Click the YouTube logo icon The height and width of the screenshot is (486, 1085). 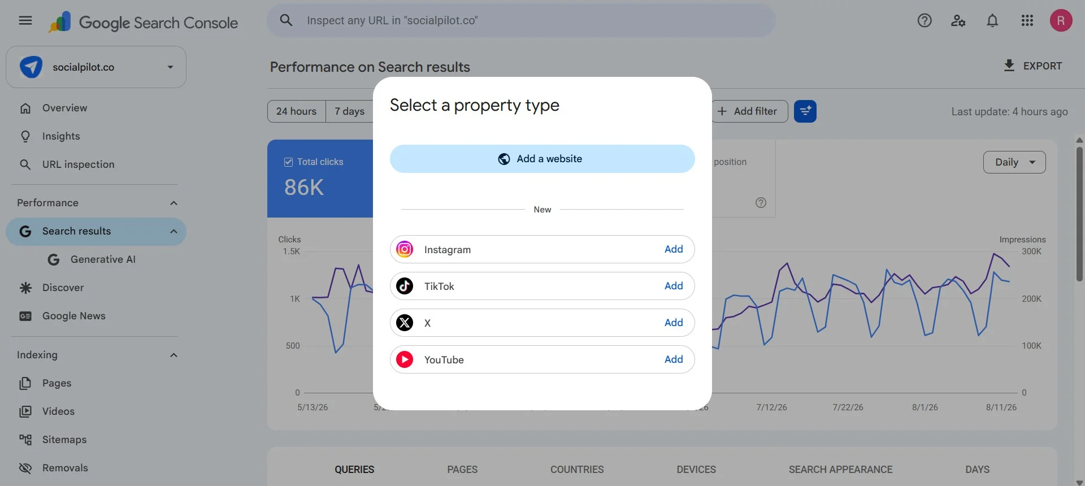coord(405,359)
